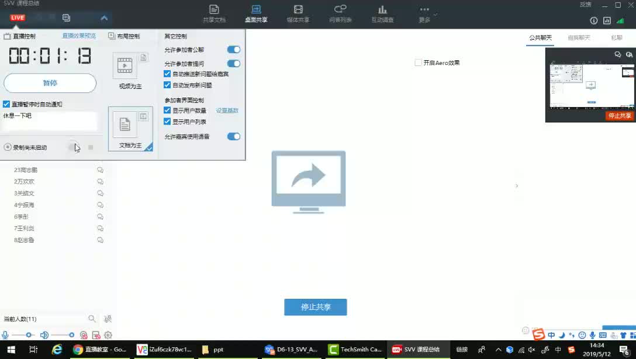The image size is (636, 359).
Task: Click the disabled webcam icon
Action: [84, 335]
